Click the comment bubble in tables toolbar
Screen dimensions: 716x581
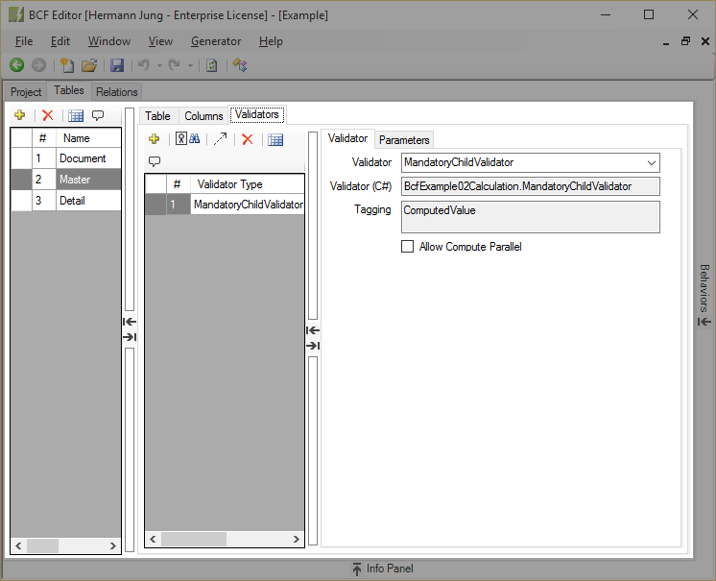click(98, 115)
